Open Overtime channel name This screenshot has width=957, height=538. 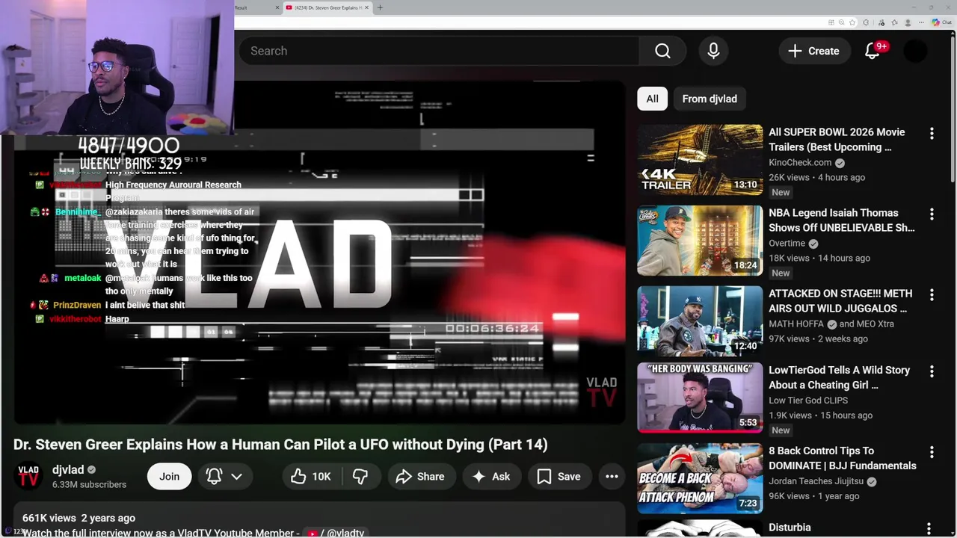tap(787, 244)
